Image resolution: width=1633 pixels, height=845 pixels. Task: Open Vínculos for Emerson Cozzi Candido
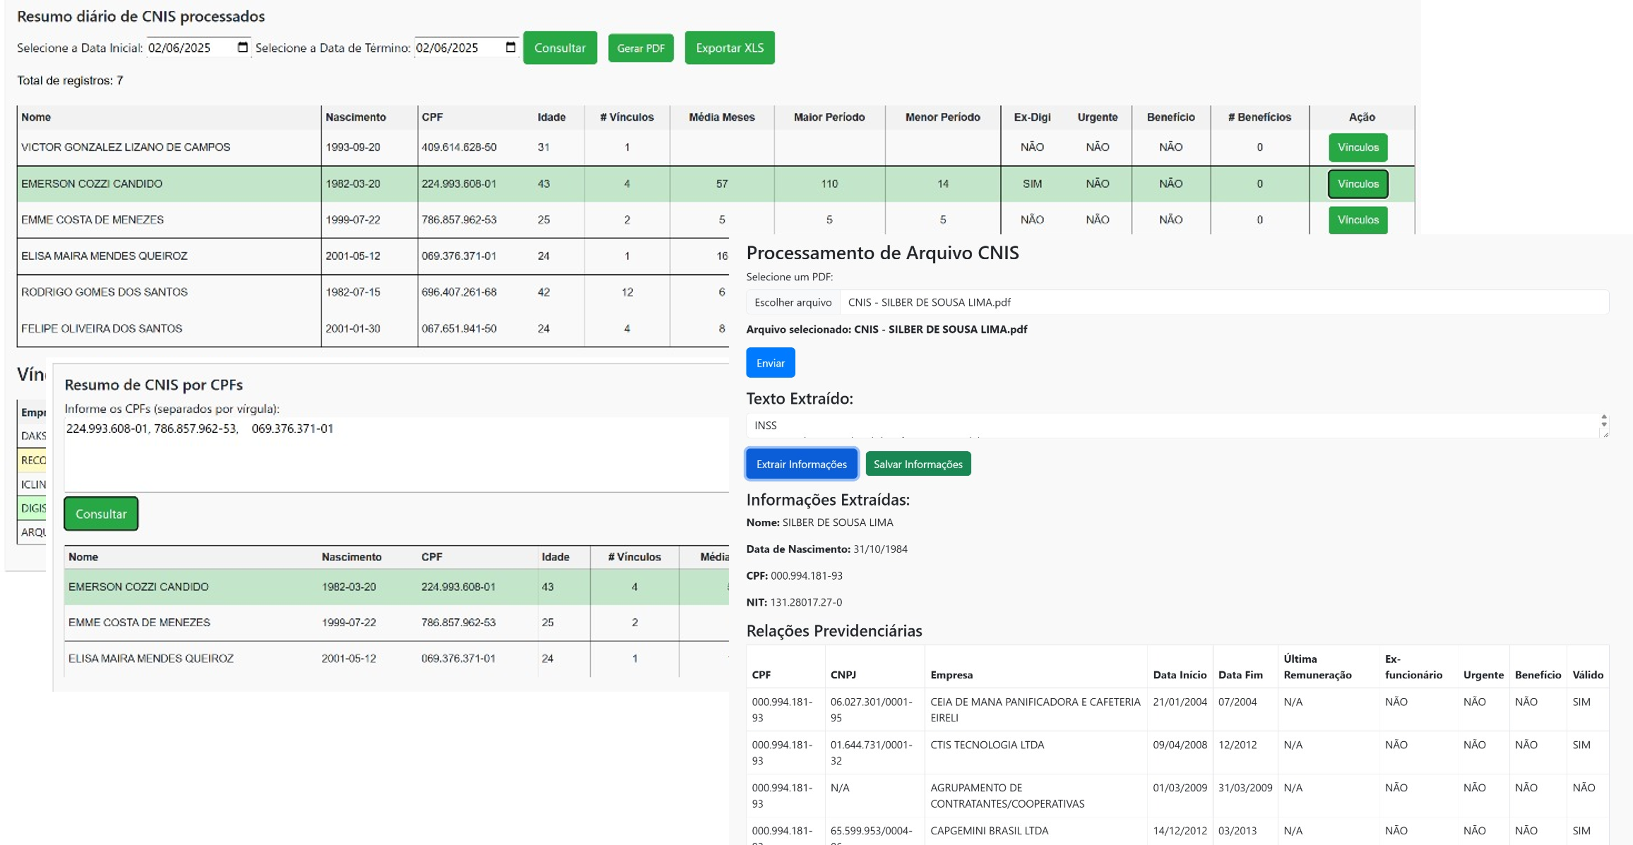coord(1357,184)
